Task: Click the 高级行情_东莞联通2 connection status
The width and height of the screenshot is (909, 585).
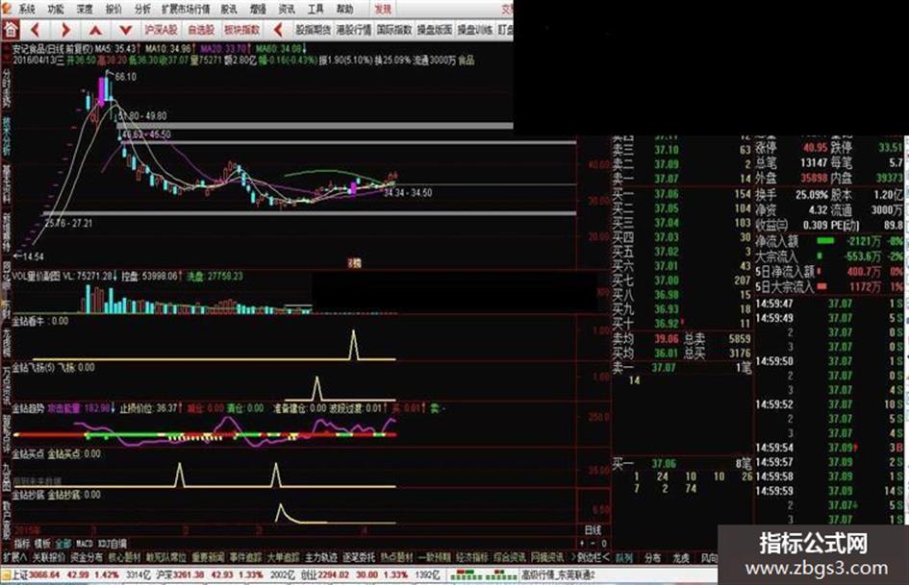Action: (558, 575)
